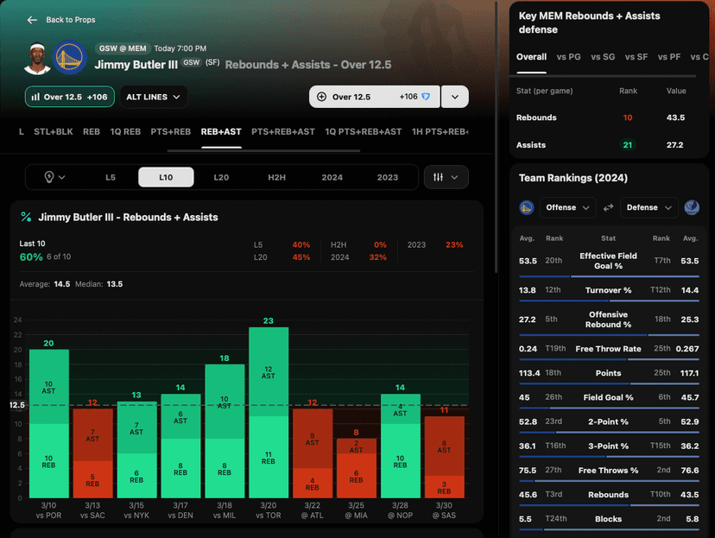Click the H2H 0% hit rate
This screenshot has height=538, width=715.
380,245
